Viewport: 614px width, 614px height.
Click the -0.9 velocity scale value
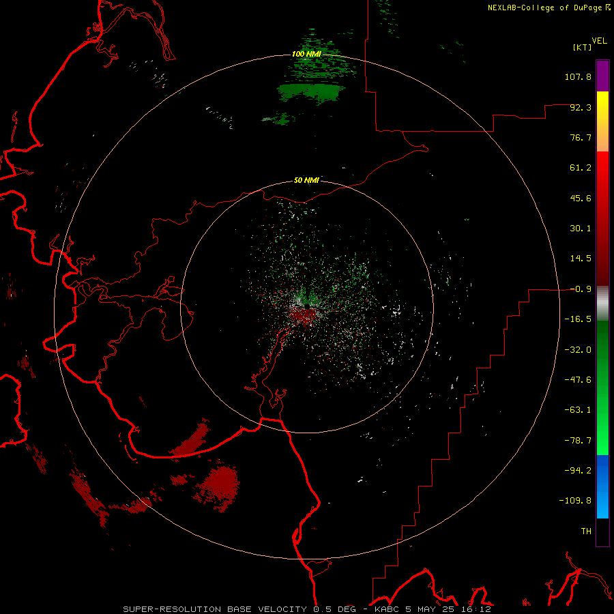coord(581,289)
